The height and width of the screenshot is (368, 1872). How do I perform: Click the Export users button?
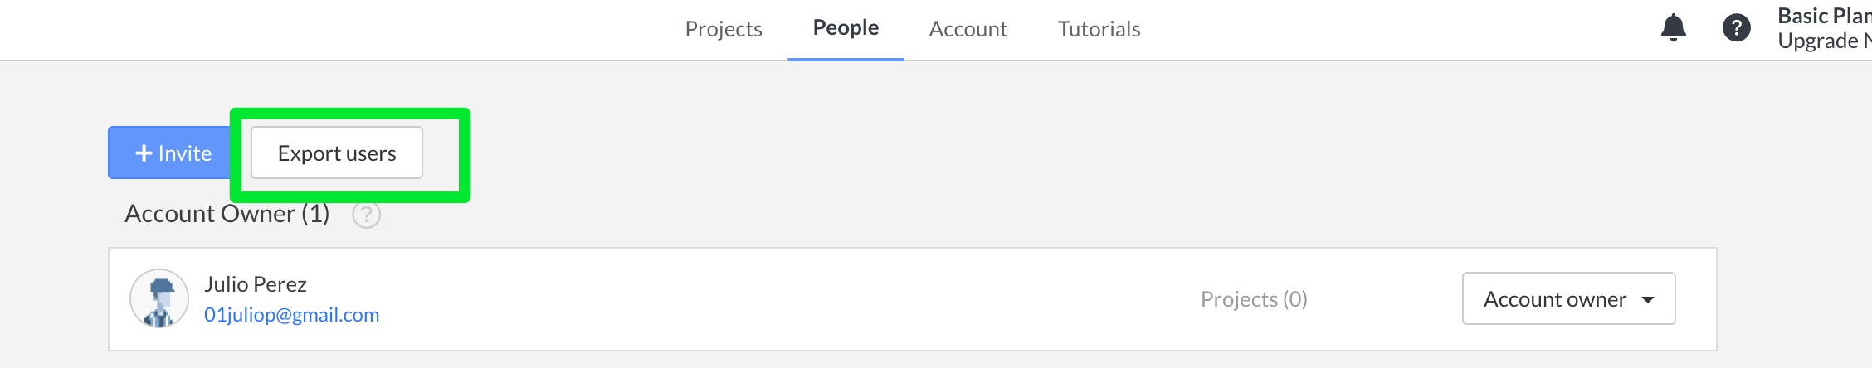[x=337, y=153]
